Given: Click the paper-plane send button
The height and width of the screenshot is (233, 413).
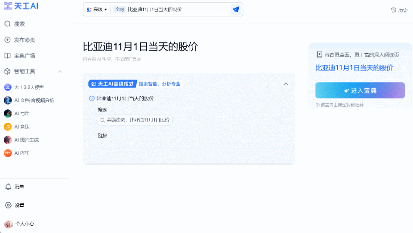Looking at the screenshot, I should tap(236, 9).
